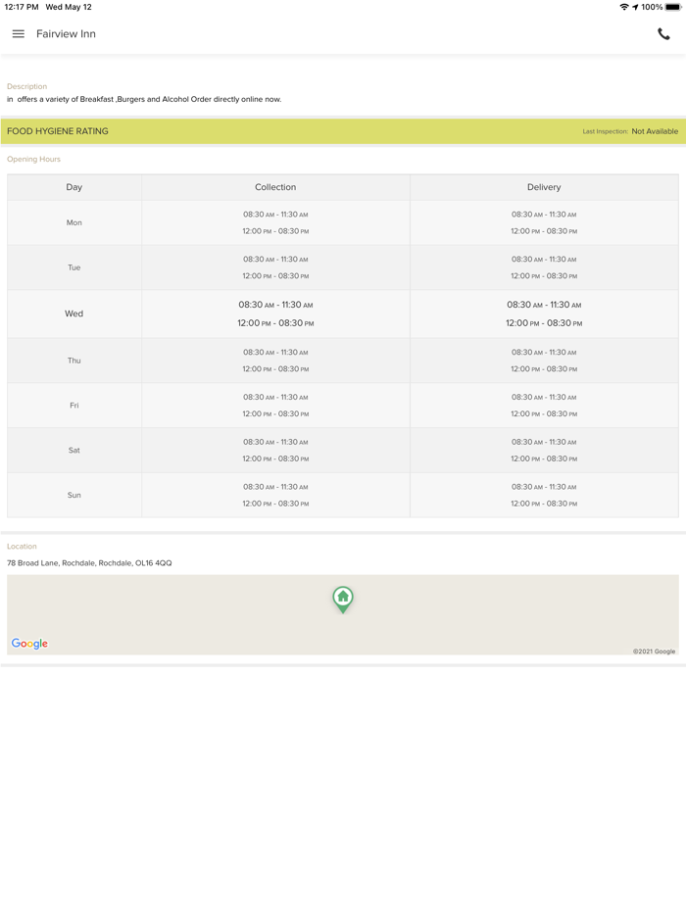Tap the battery indicator
This screenshot has width=686, height=915.
tap(673, 7)
